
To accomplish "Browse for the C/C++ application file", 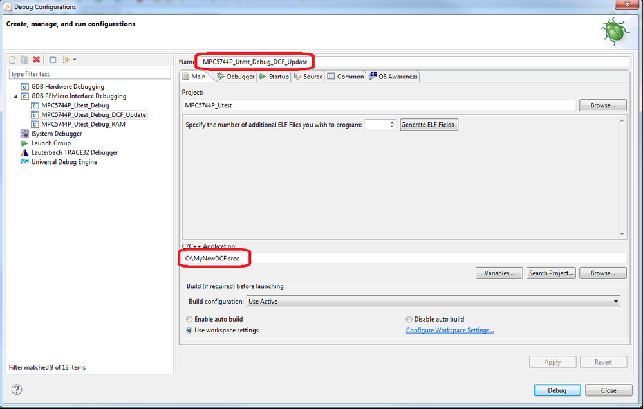I will pos(603,273).
